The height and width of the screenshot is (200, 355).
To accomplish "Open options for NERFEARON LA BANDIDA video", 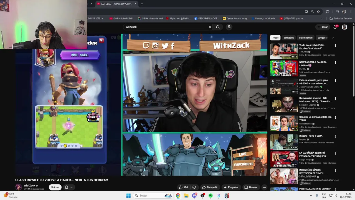I will 335,62.
